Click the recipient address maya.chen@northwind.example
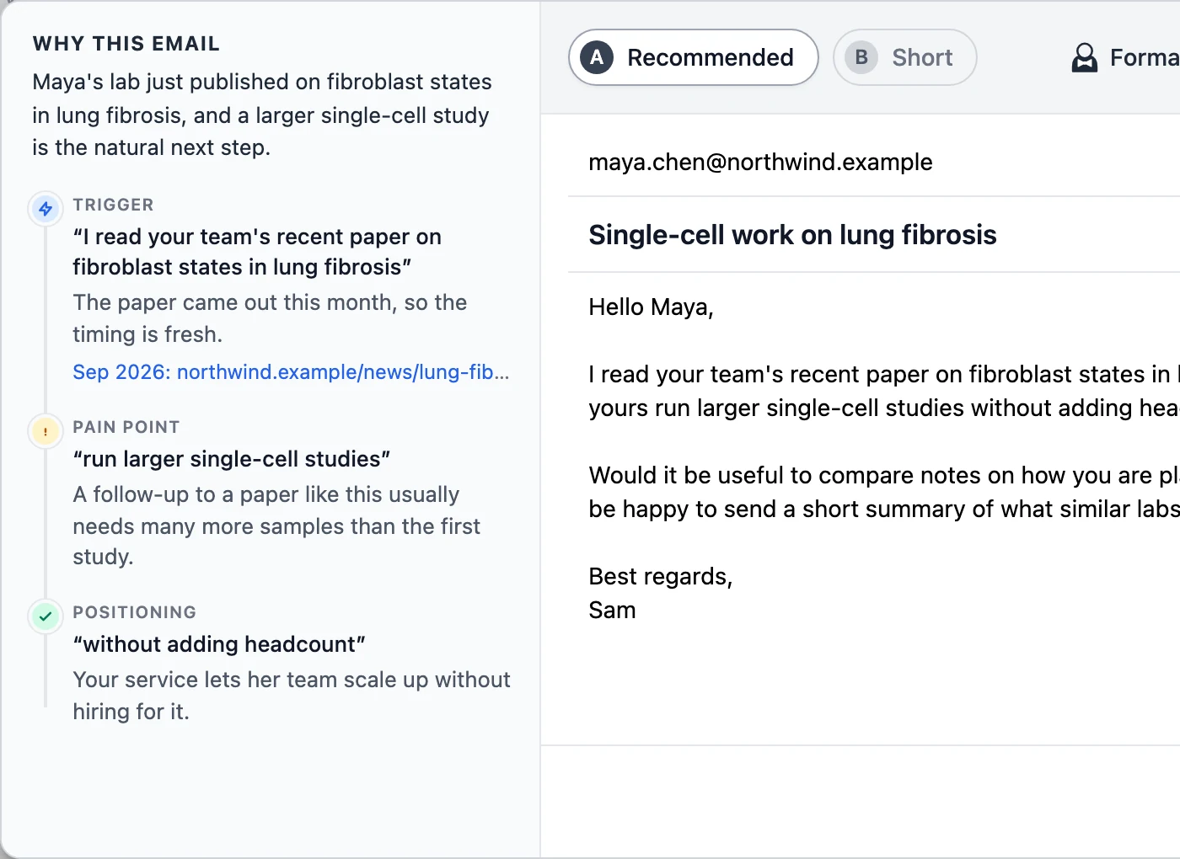Image resolution: width=1180 pixels, height=859 pixels. (x=760, y=162)
